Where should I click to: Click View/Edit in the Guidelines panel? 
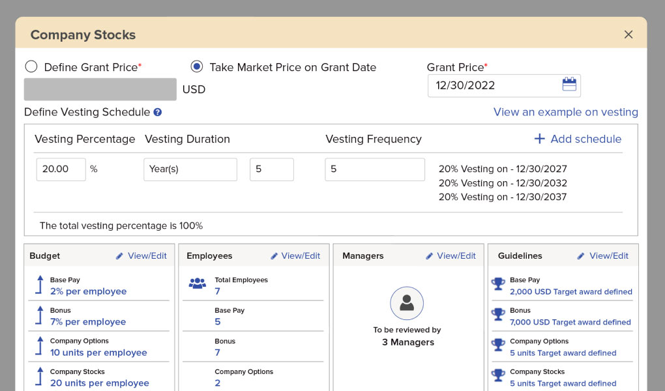(608, 256)
